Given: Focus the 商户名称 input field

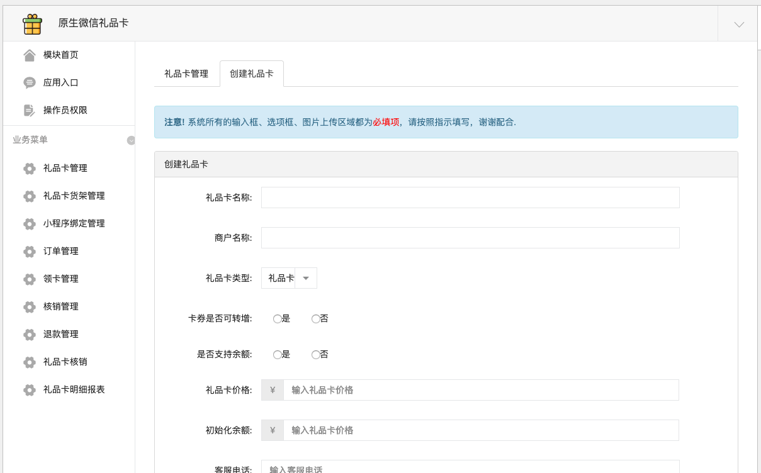Looking at the screenshot, I should 470,238.
